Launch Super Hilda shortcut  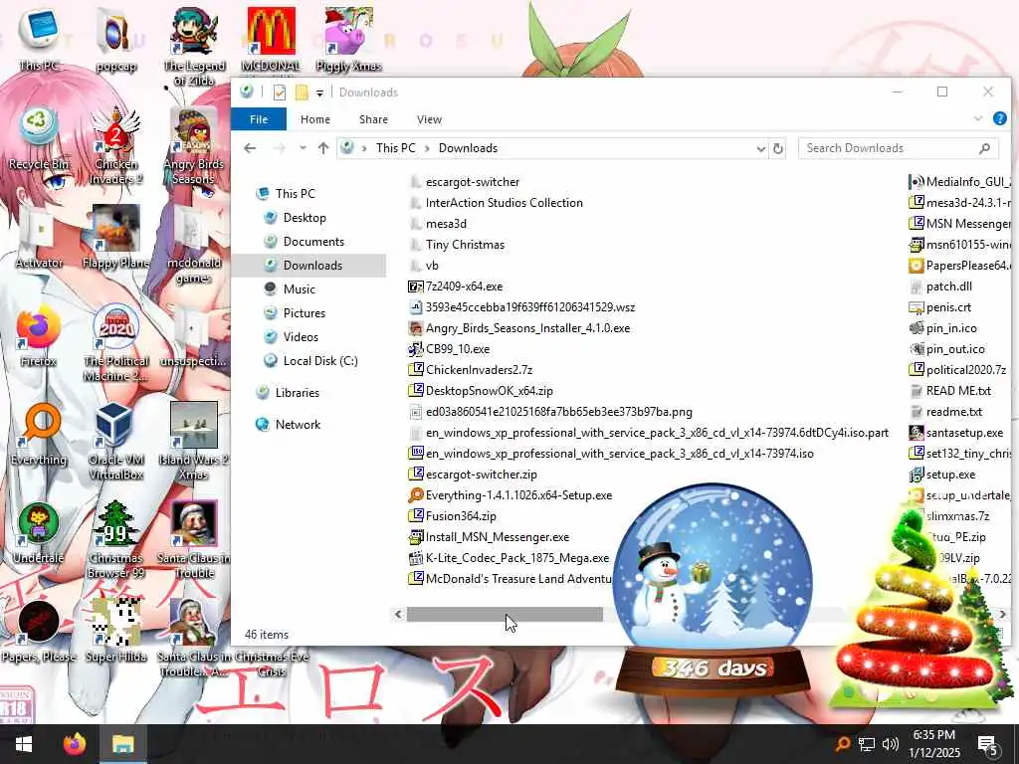[115, 632]
